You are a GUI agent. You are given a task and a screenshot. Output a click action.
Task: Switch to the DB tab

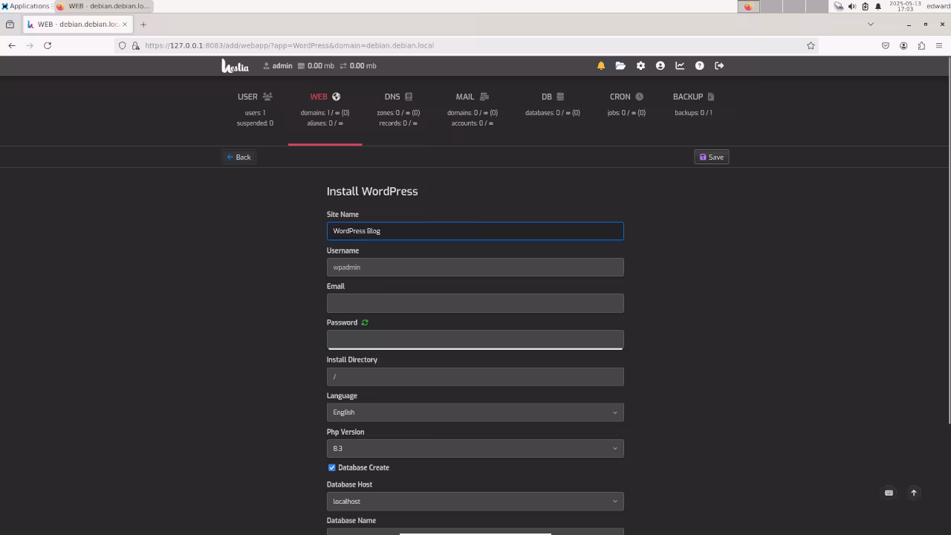click(x=553, y=109)
